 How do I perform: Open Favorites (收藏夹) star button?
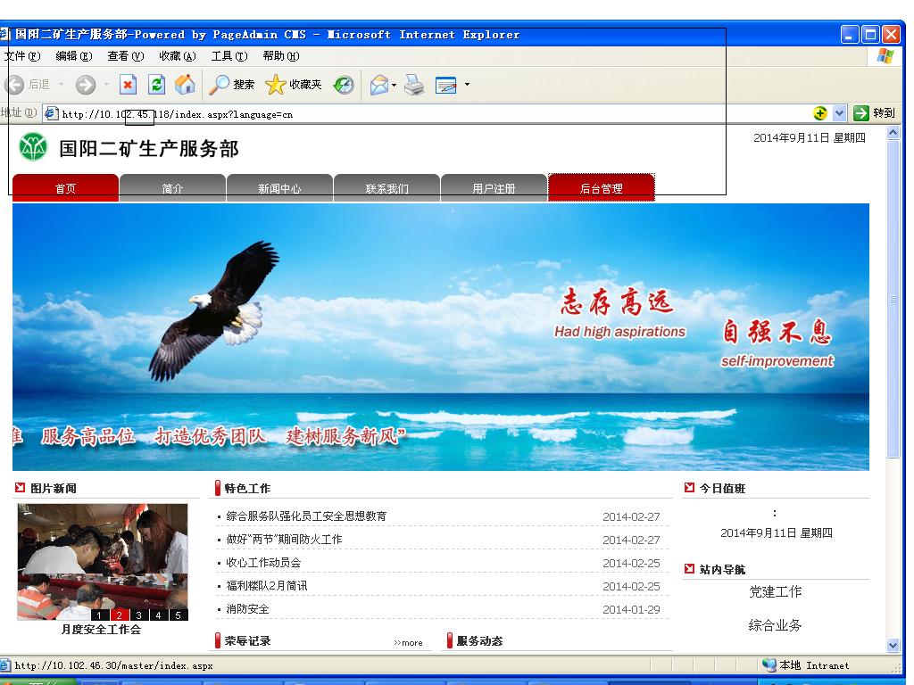293,85
